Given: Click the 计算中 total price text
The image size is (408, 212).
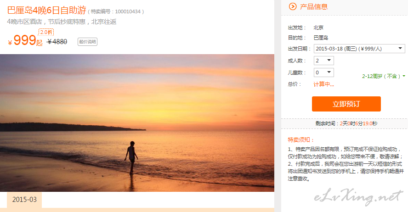Looking at the screenshot, I should 324,84.
